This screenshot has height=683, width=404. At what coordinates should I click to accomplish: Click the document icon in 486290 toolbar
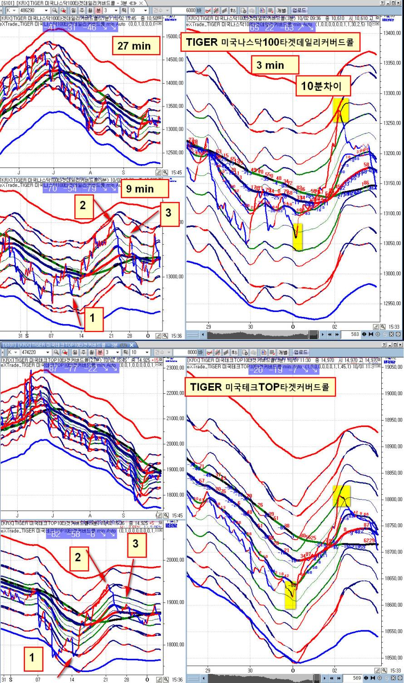tap(243, 10)
